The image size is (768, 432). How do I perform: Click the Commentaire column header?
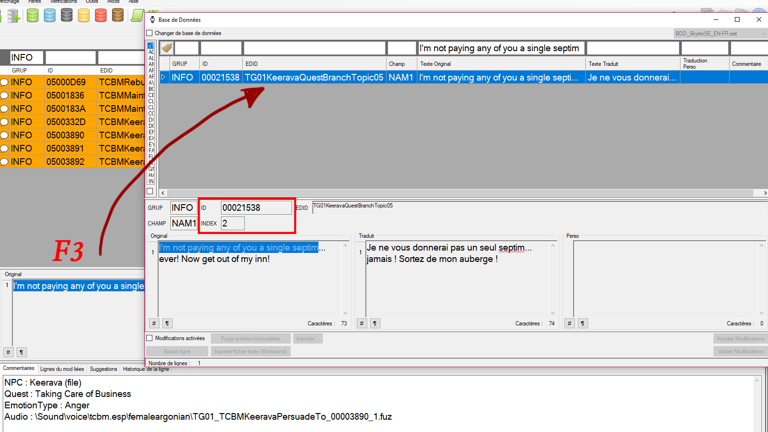coord(749,64)
